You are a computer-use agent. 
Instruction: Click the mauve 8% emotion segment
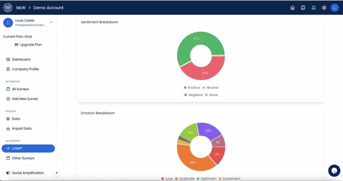(219, 142)
